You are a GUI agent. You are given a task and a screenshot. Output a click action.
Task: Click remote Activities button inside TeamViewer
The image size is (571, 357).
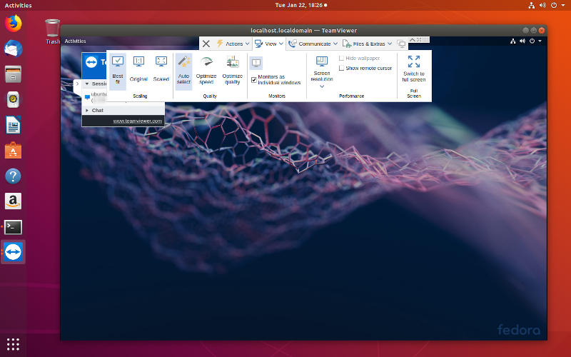75,41
